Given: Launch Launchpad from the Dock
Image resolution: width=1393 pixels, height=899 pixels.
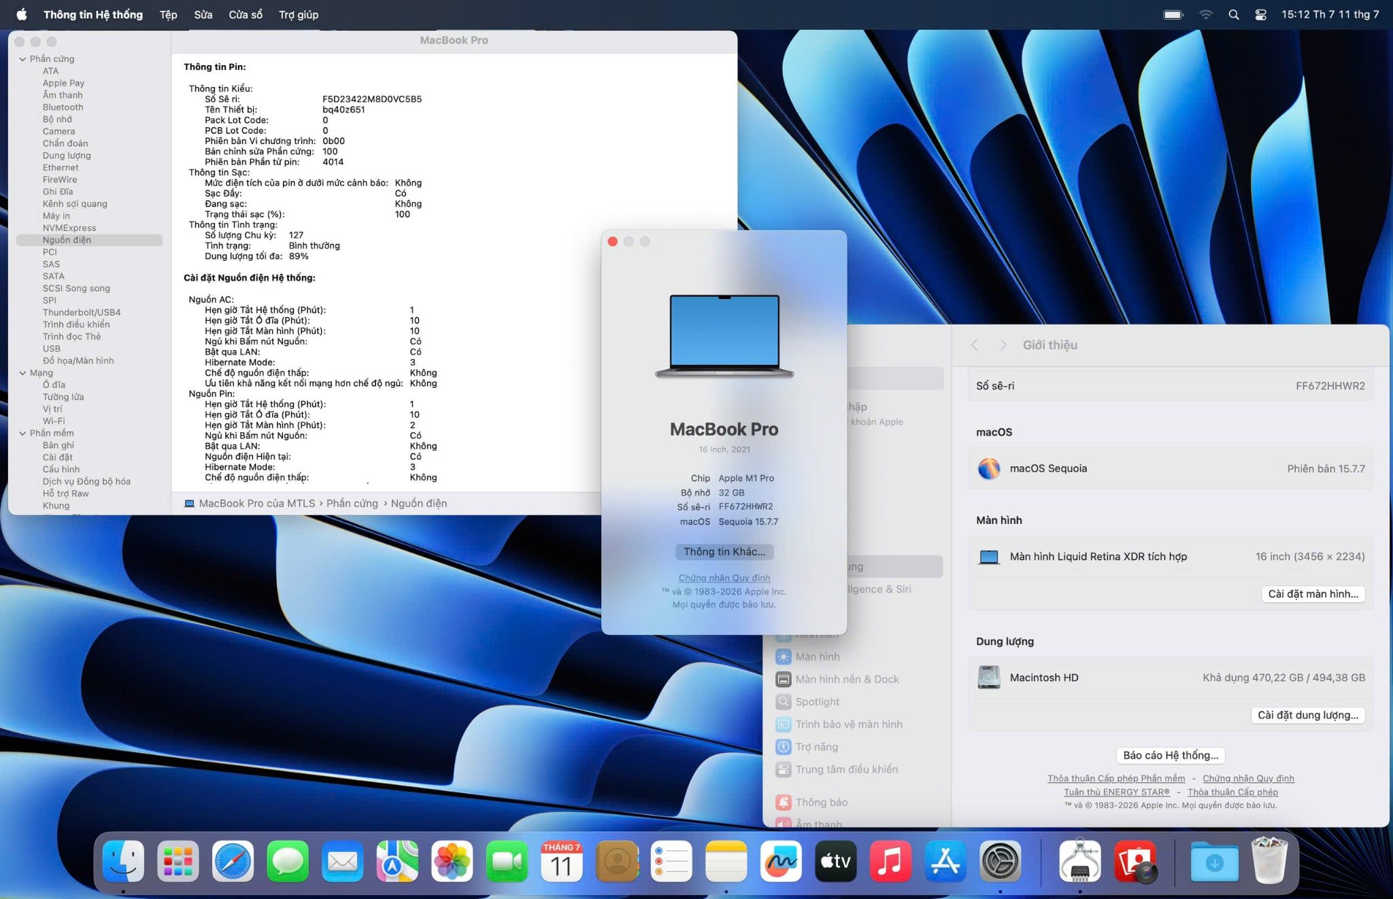Looking at the screenshot, I should [x=178, y=862].
